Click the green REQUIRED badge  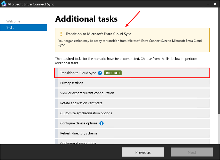[x=113, y=73]
